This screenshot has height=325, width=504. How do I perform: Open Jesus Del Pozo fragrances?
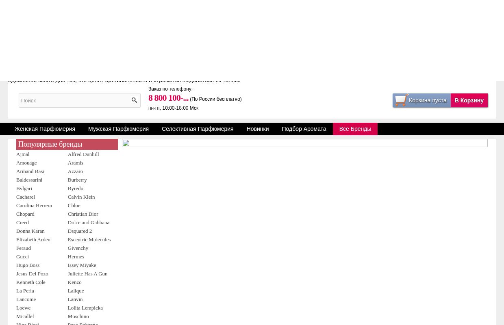[32, 274]
